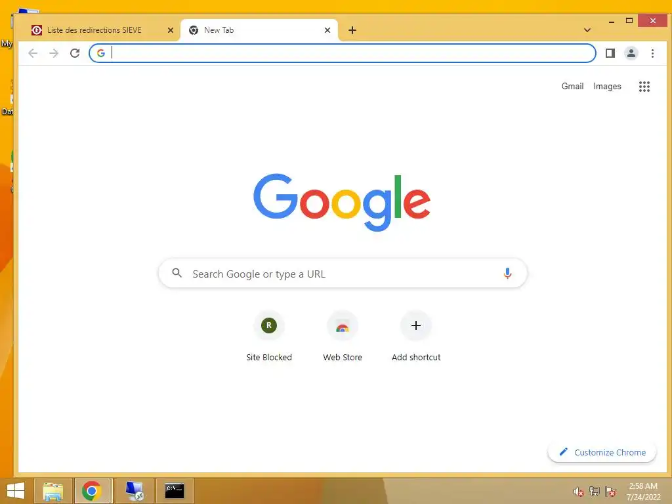Open the network tray icon
The height and width of the screenshot is (504, 672).
coord(595,492)
